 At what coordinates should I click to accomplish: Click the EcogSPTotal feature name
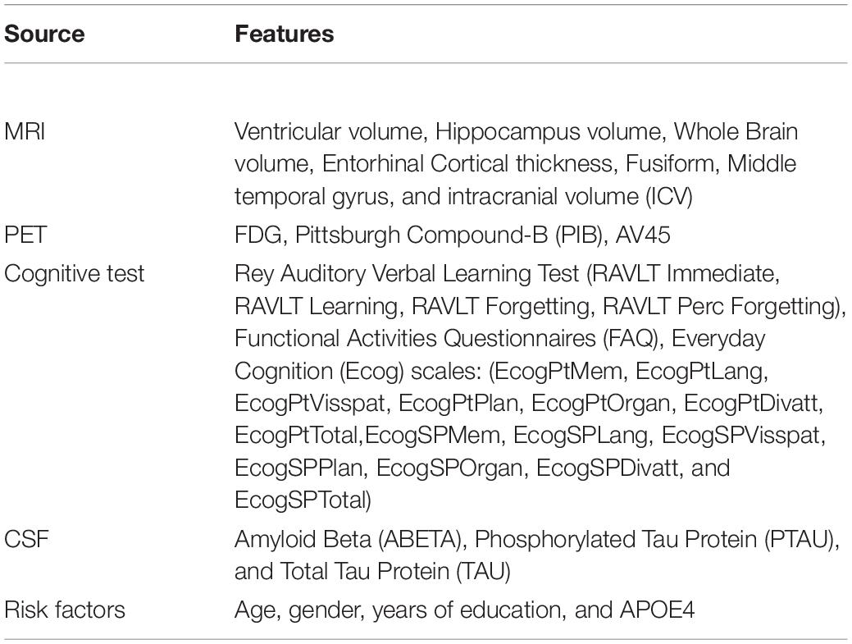coord(302,500)
